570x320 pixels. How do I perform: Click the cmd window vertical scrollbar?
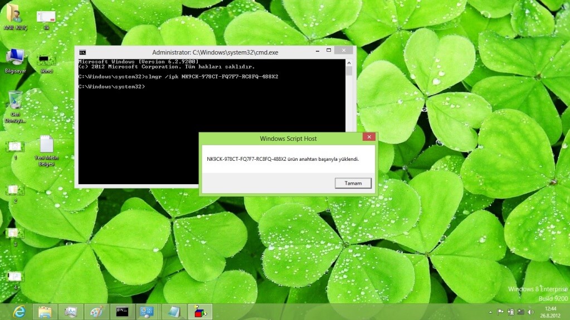[x=349, y=122]
